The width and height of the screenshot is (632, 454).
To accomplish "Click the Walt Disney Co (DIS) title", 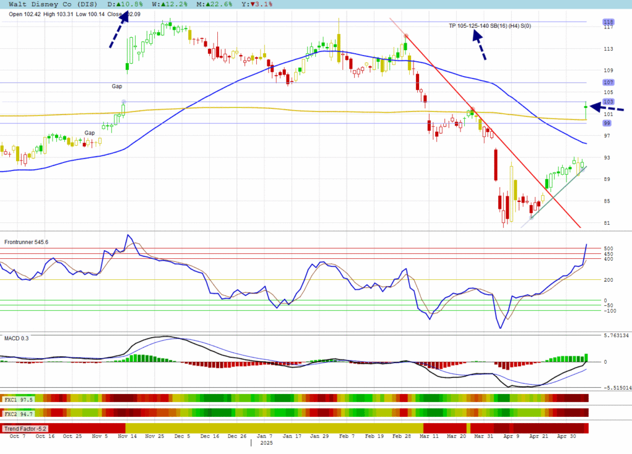I will (x=53, y=4).
